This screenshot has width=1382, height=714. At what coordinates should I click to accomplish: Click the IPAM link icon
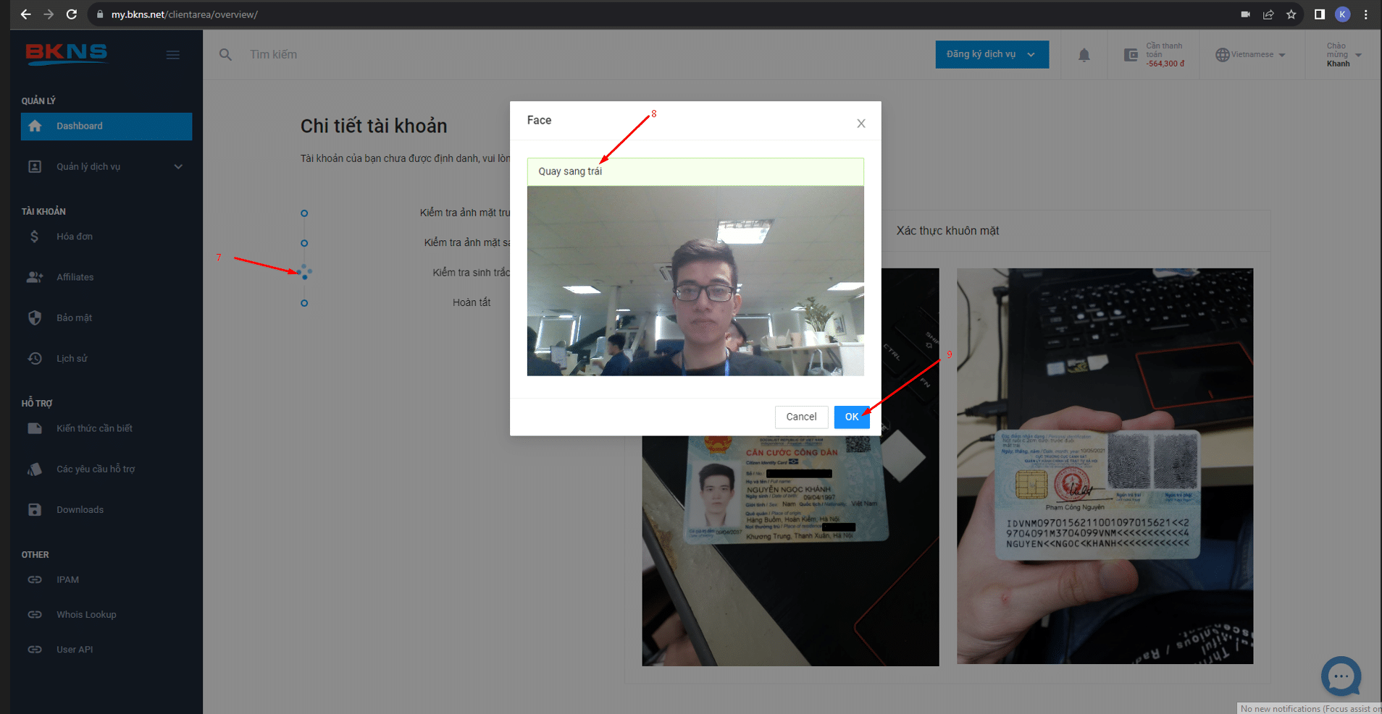point(35,579)
